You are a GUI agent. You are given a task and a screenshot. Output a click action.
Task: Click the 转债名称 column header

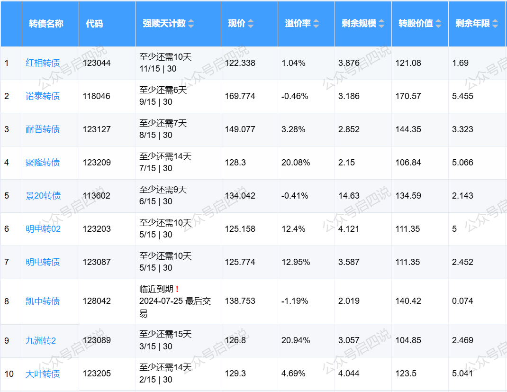46,24
